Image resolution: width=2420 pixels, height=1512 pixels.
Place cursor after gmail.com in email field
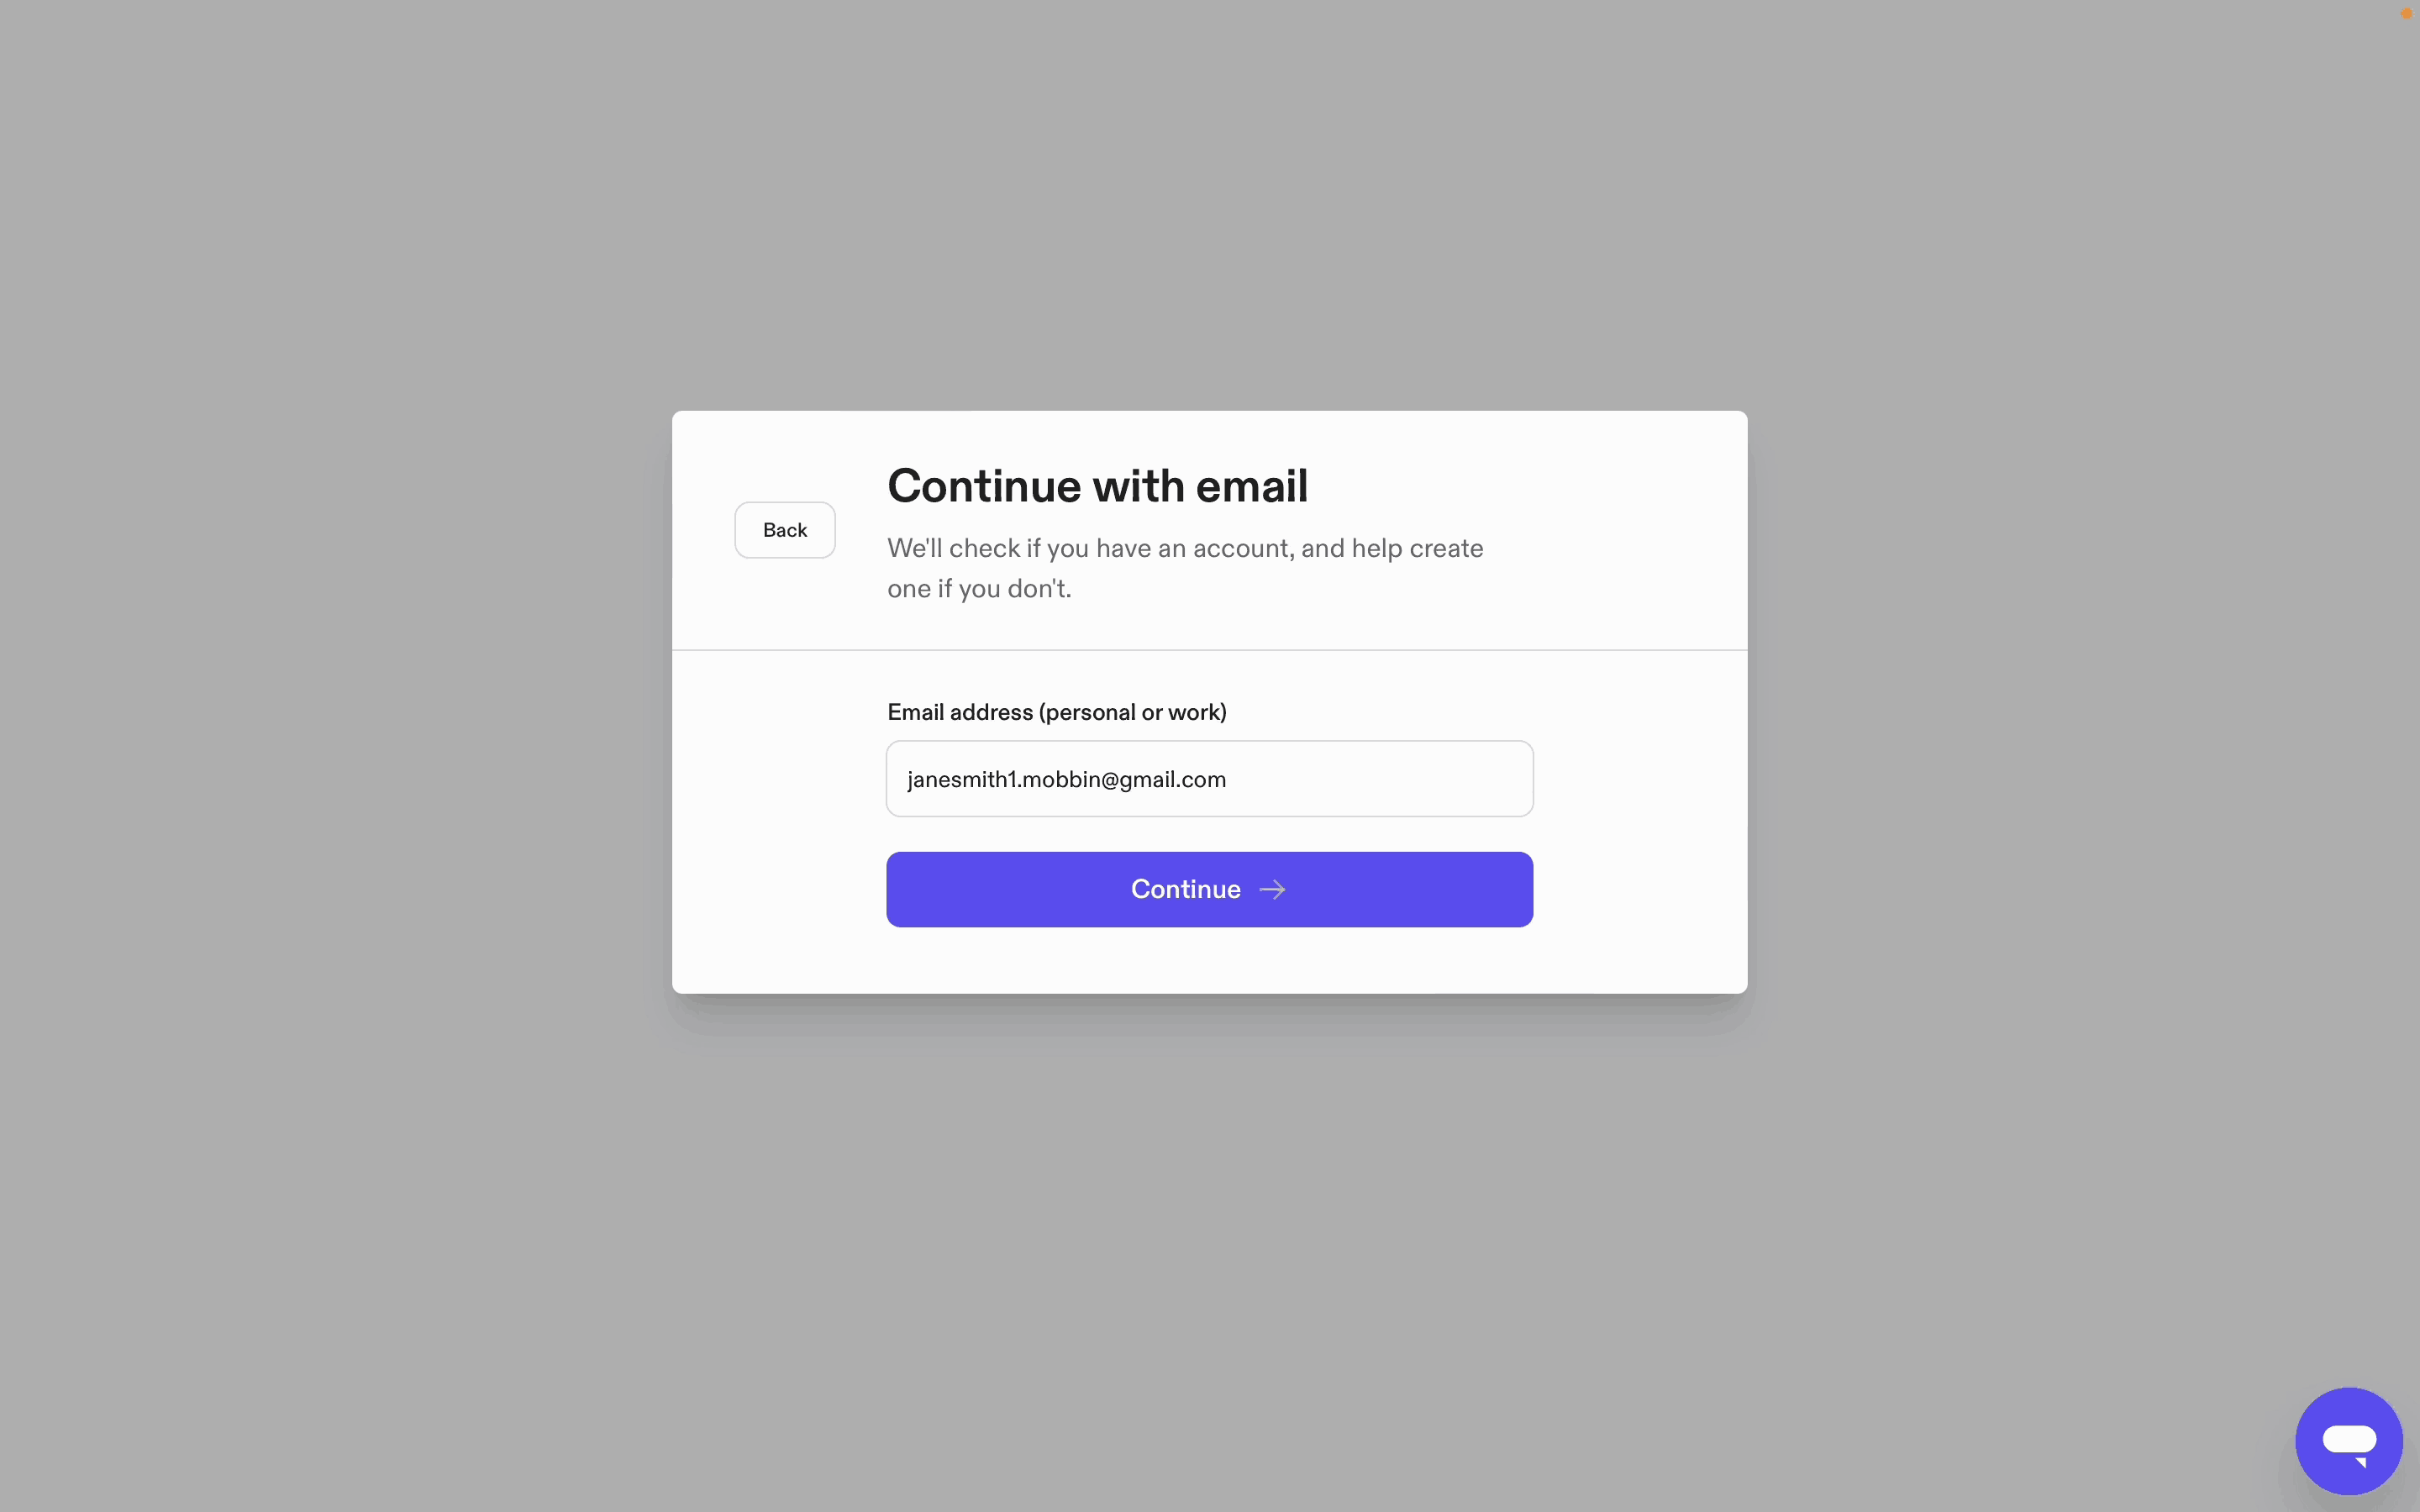1228,780
